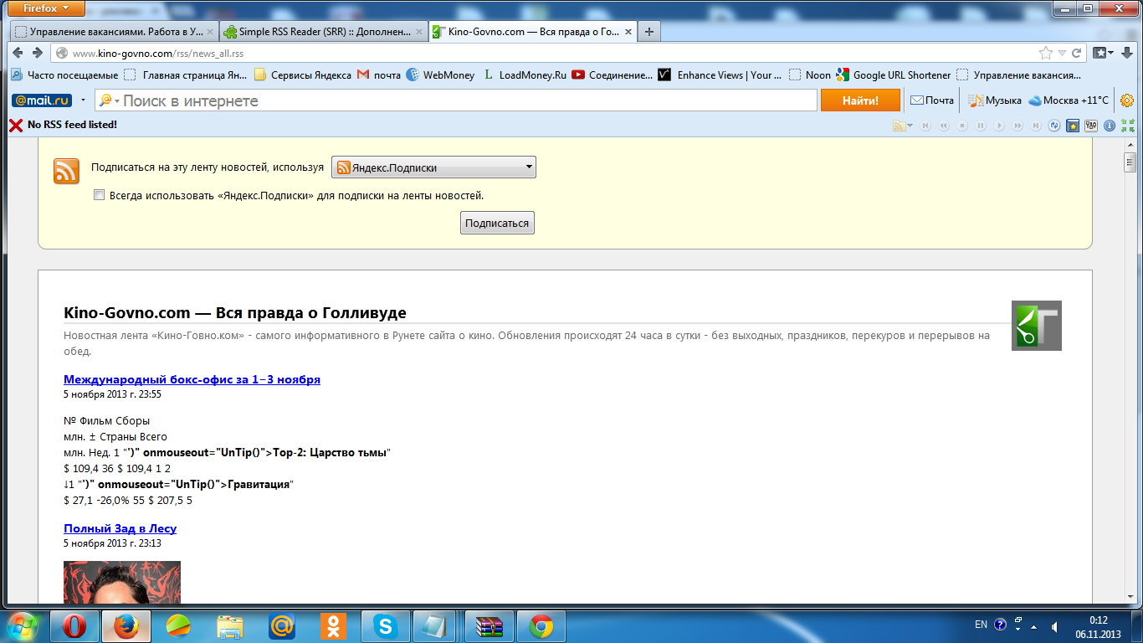
Task: Open the Firefox downloads arrow
Action: (1129, 53)
